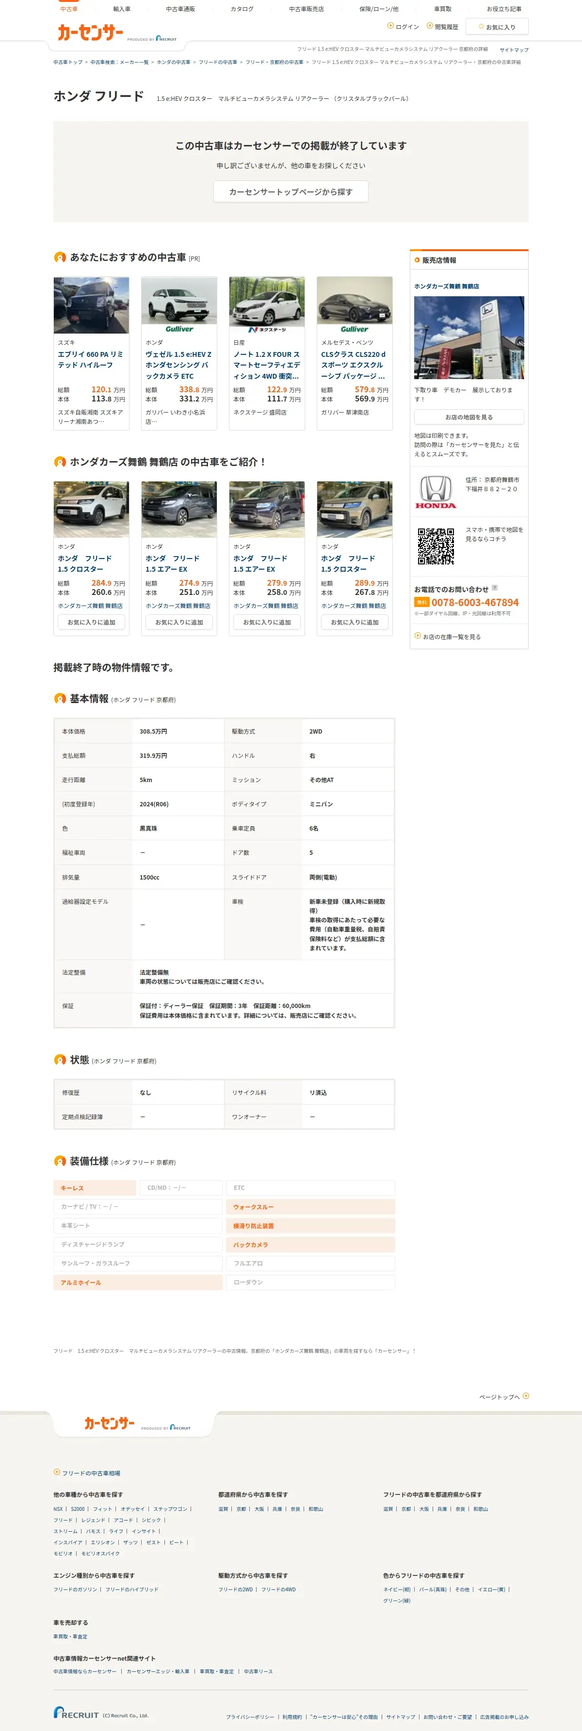Click the キーレス equipment cell

coord(95,1188)
